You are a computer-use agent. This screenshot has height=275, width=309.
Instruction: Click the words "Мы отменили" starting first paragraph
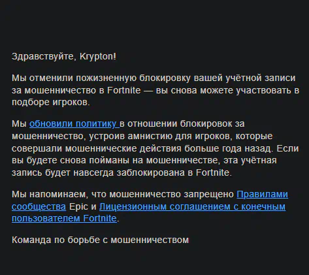click(42, 78)
